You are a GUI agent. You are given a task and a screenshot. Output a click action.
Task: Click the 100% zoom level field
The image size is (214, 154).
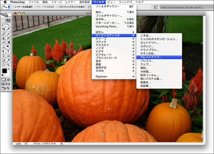18,144
